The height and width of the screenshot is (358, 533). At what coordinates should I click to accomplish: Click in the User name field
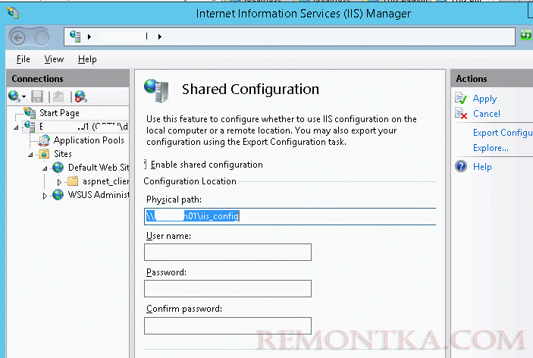coord(227,253)
